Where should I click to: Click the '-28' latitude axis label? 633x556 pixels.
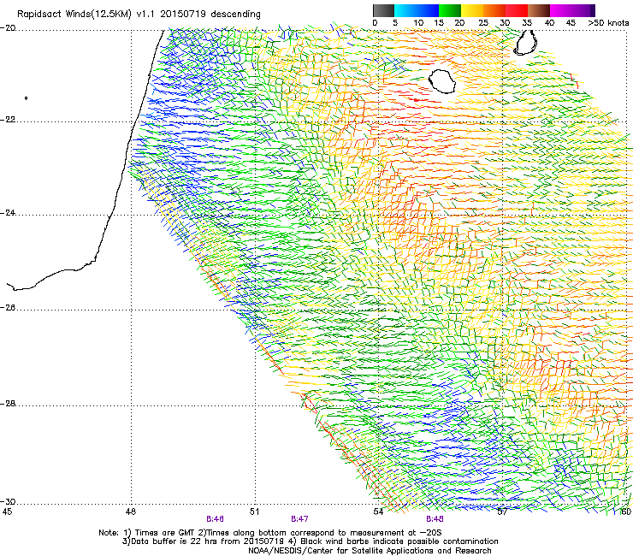pos(8,404)
